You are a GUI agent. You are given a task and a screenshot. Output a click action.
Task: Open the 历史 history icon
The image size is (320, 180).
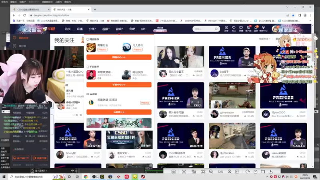[226, 29]
